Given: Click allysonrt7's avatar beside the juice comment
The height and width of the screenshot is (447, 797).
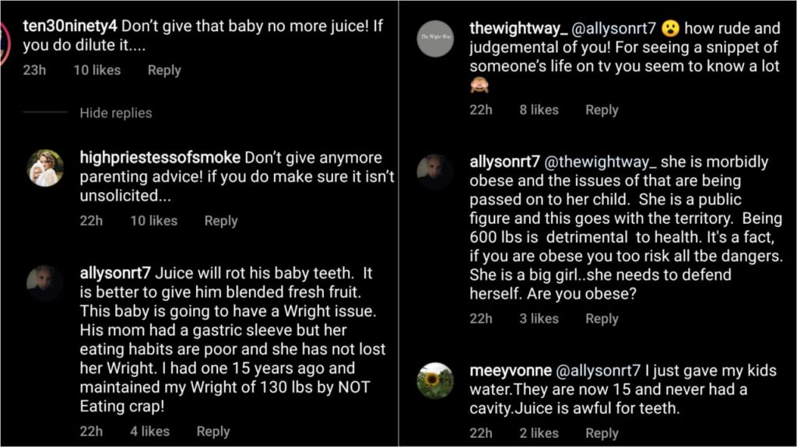Looking at the screenshot, I should coord(45,283).
